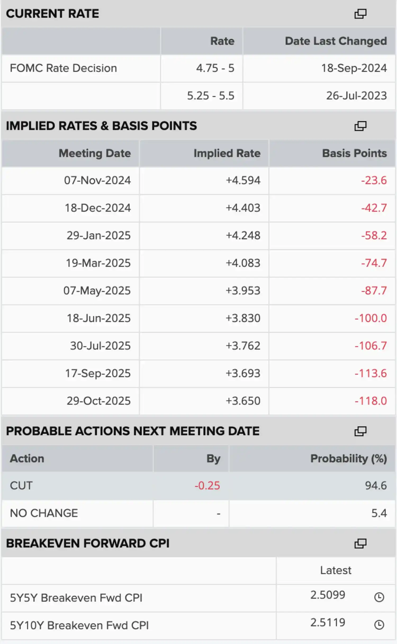Select the 18-Dec-2024 meeting date row

pyautogui.click(x=198, y=208)
